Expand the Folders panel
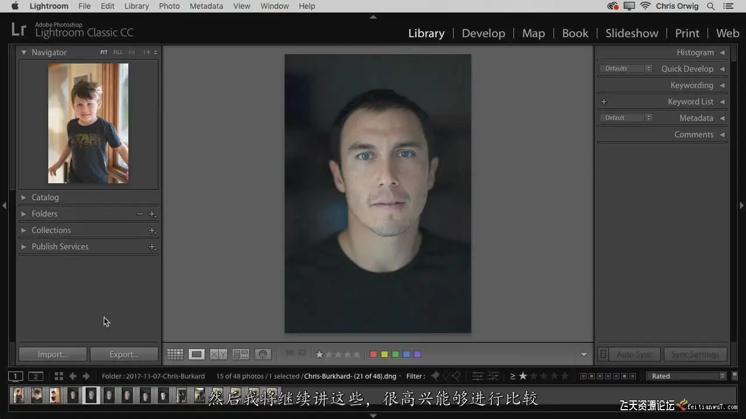This screenshot has height=419, width=746. point(24,214)
